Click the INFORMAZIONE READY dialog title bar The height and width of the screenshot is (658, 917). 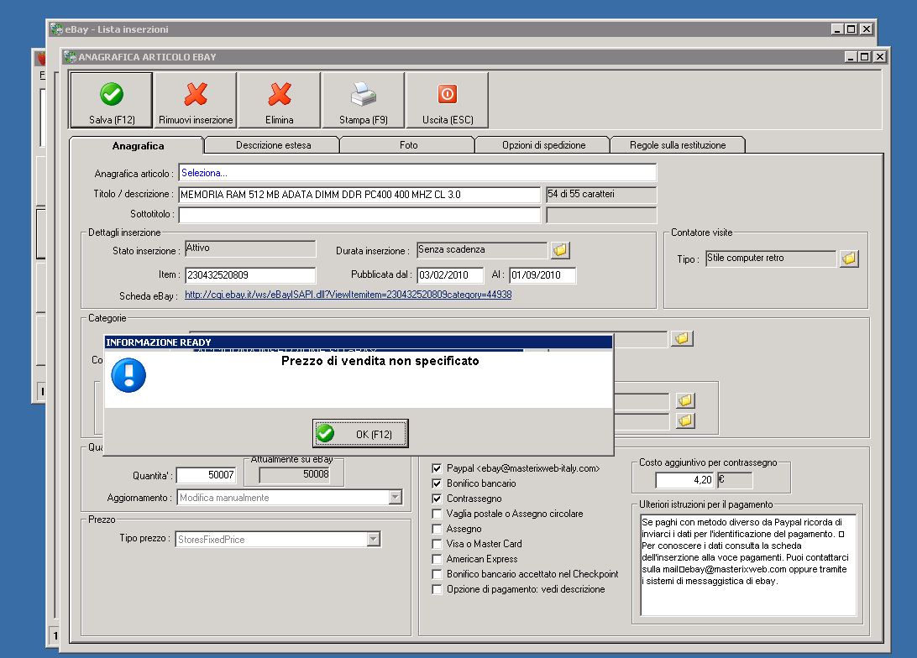pyautogui.click(x=359, y=342)
